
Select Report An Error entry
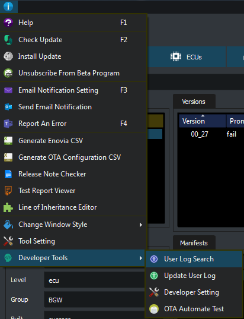(73, 124)
